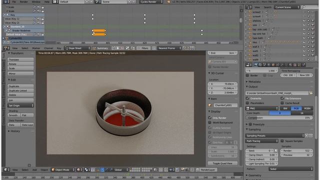The image size is (320, 180).
Task: Open the Set Origin dropdown
Action: click(20, 105)
